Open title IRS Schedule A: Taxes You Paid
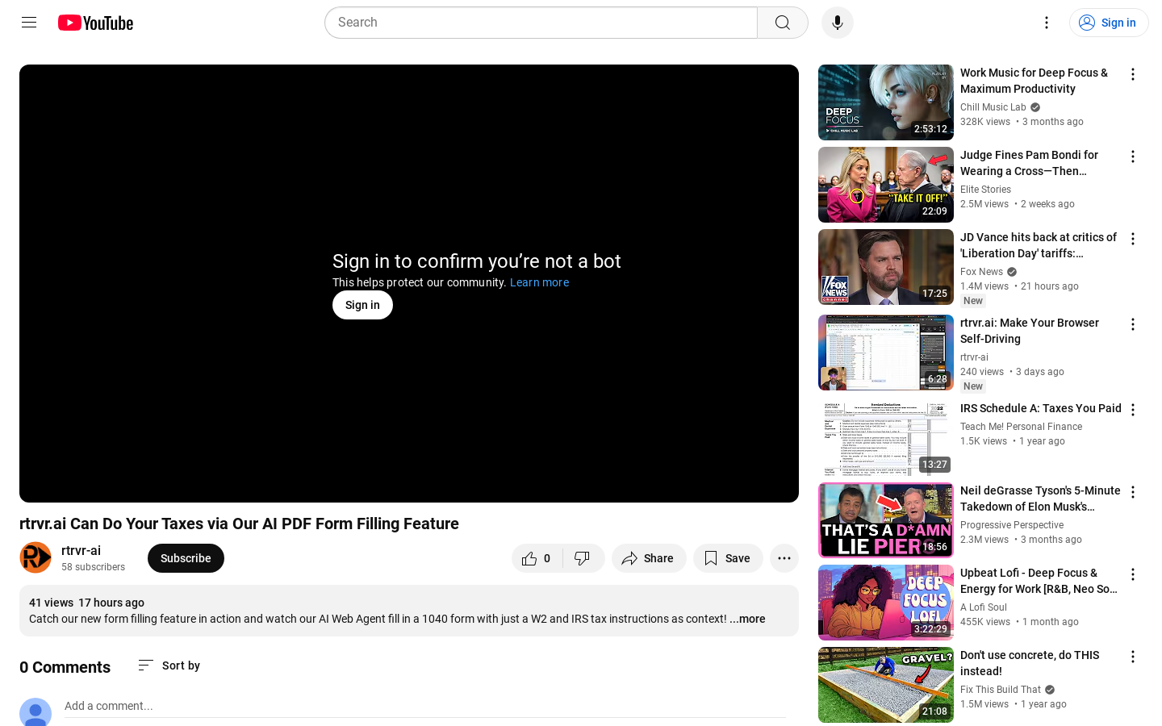Image resolution: width=1162 pixels, height=726 pixels. [1041, 408]
